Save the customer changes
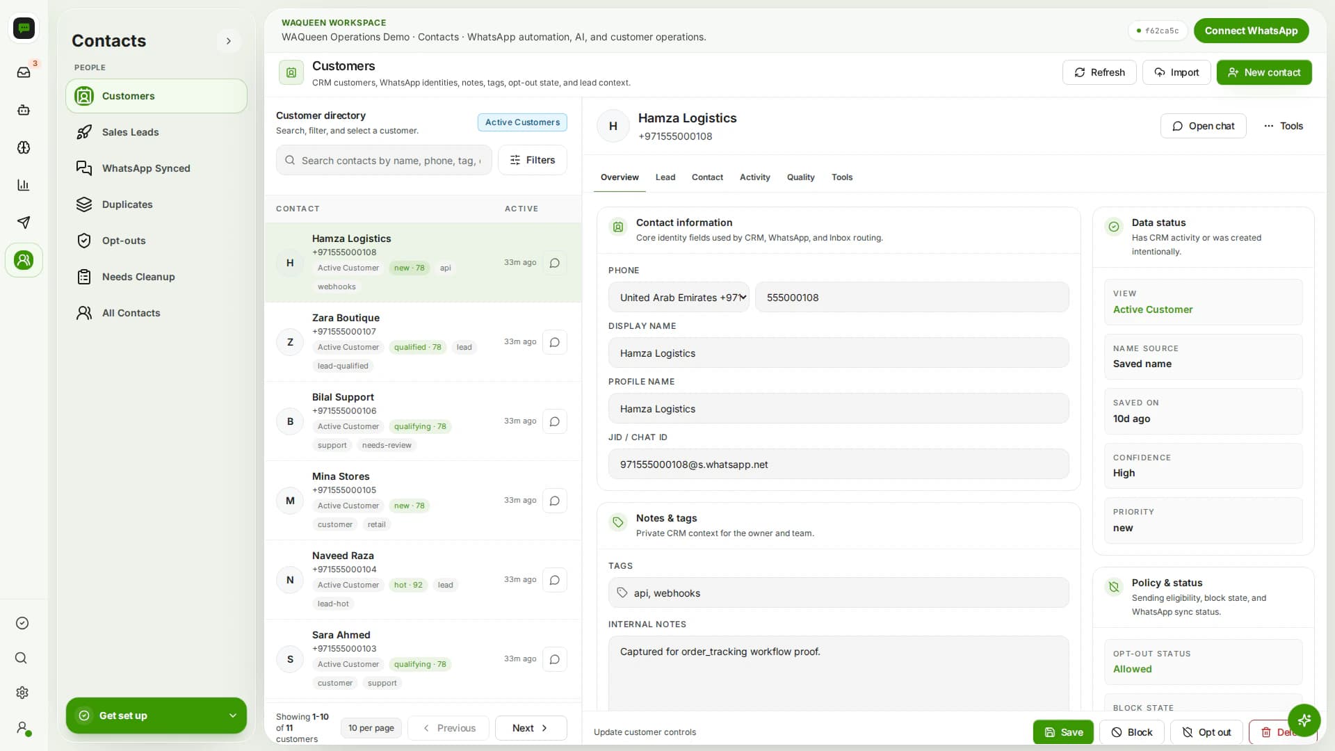The image size is (1335, 751). [1063, 732]
